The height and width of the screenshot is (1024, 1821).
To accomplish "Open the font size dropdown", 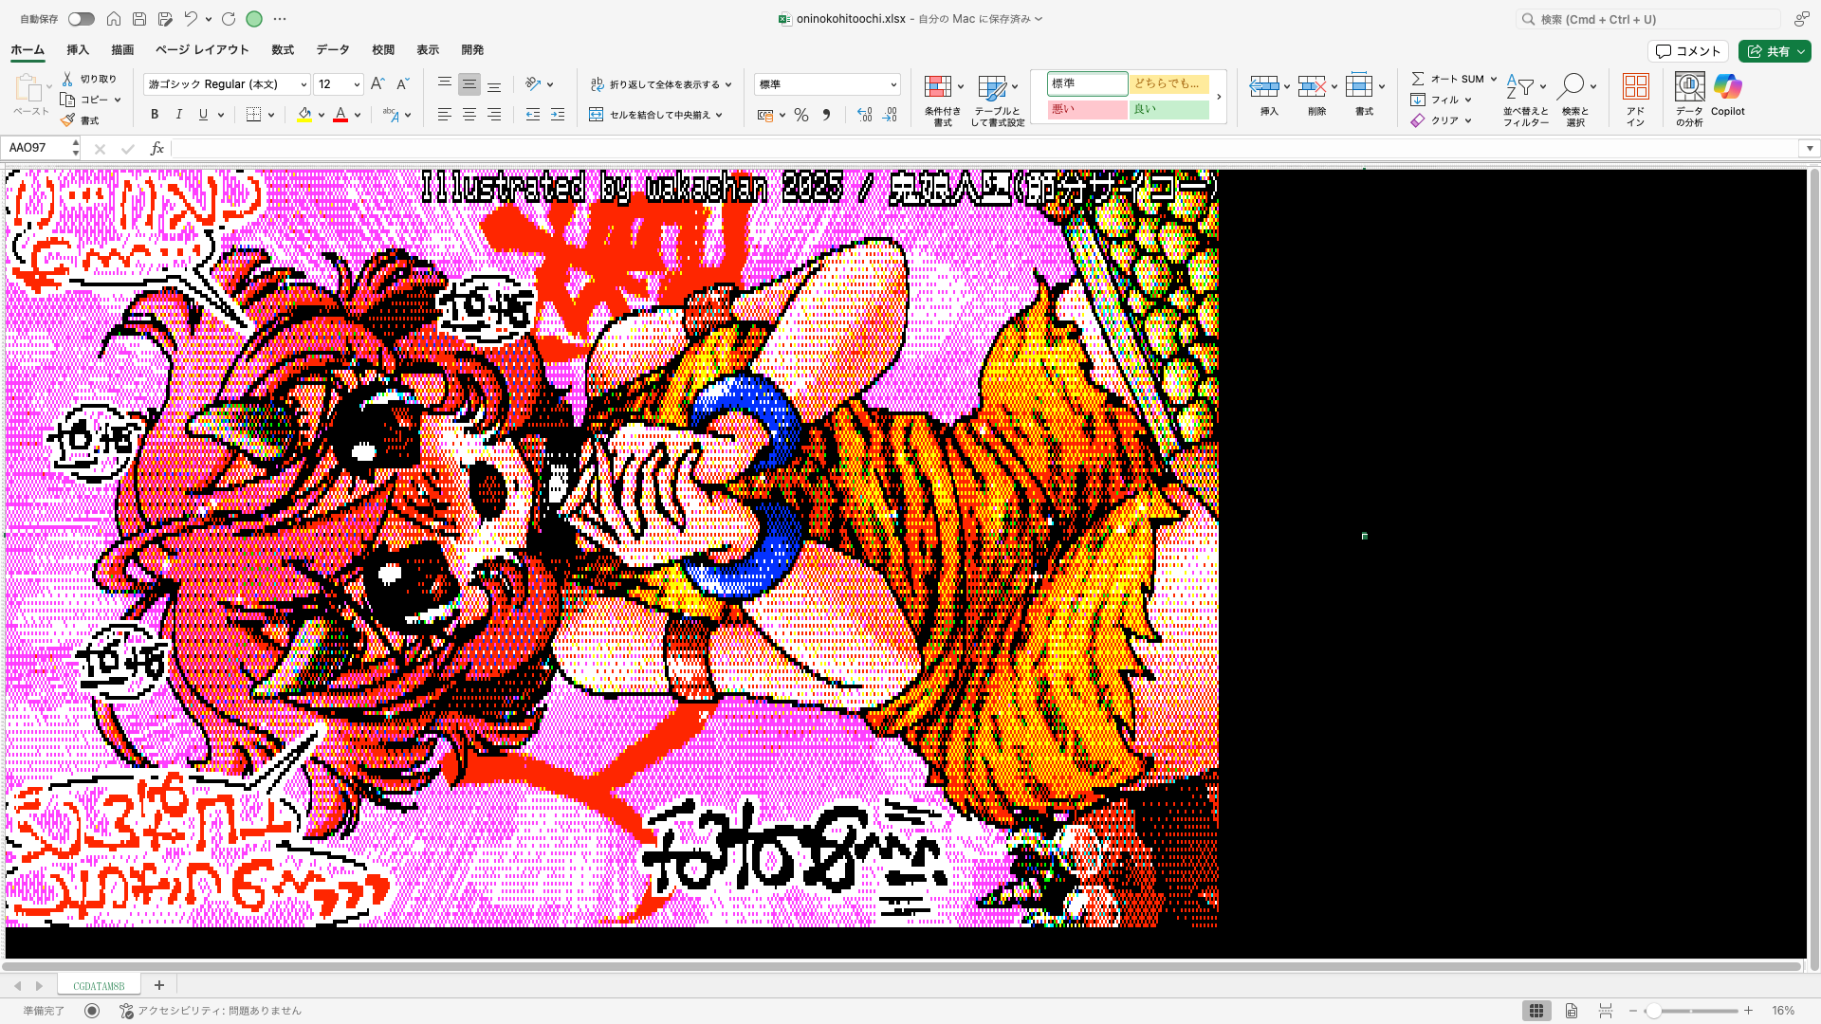I will click(x=357, y=84).
